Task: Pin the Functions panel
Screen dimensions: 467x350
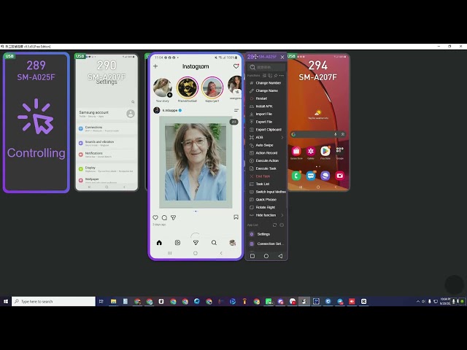Action: click(276, 76)
